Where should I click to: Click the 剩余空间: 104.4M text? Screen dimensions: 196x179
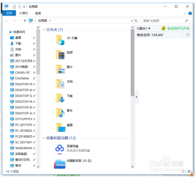(x=150, y=35)
